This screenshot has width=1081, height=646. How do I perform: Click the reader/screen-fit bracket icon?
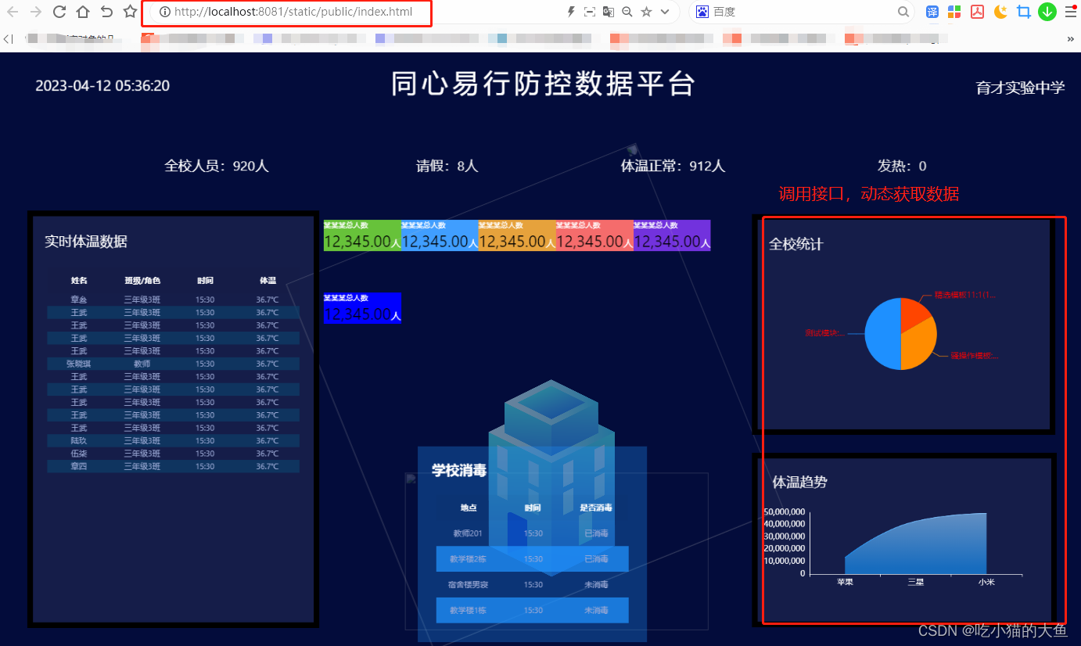(x=590, y=12)
